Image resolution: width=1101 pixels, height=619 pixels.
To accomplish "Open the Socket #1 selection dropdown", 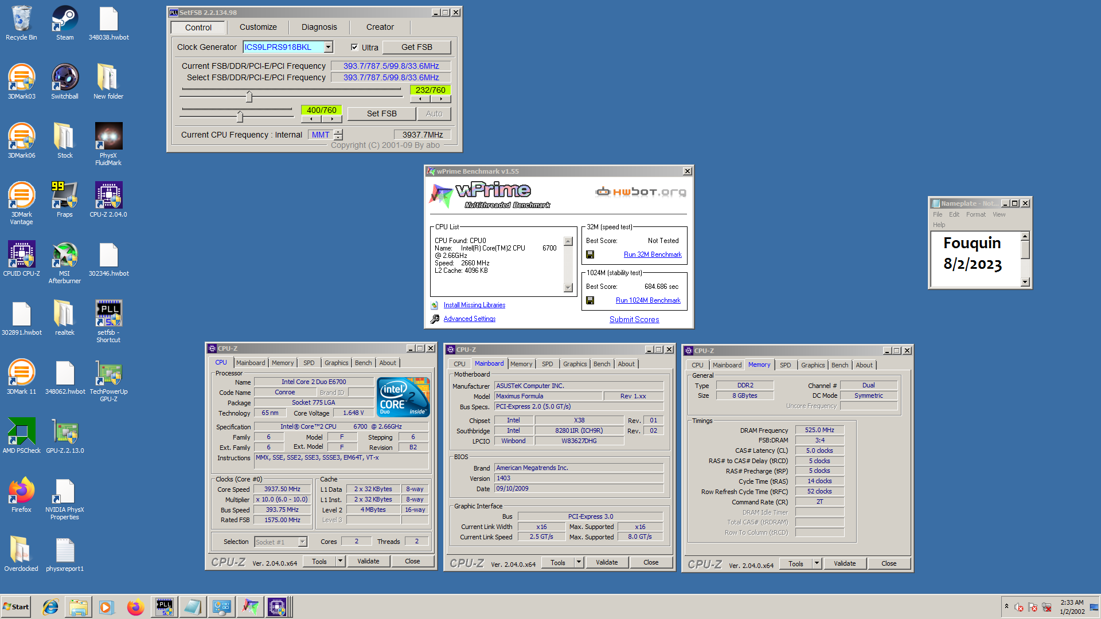I will (x=302, y=542).
